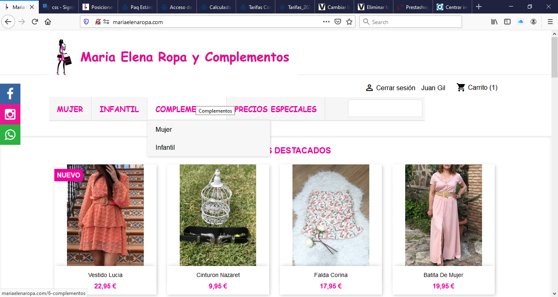Switch to the Prestashop tab
Image resolution: width=558 pixels, height=297 pixels.
tap(412, 7)
